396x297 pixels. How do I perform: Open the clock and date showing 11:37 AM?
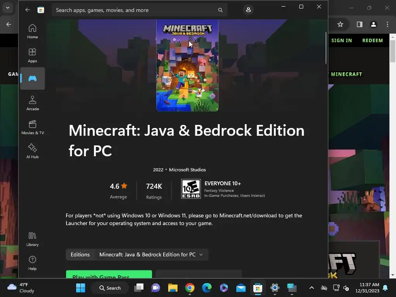tap(367, 288)
